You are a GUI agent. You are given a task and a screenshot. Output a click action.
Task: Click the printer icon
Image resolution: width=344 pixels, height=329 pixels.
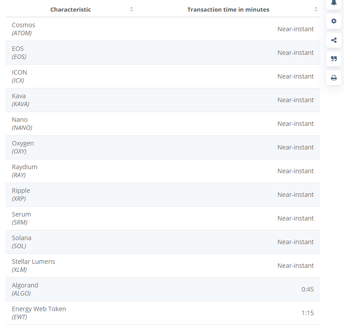coord(334,78)
